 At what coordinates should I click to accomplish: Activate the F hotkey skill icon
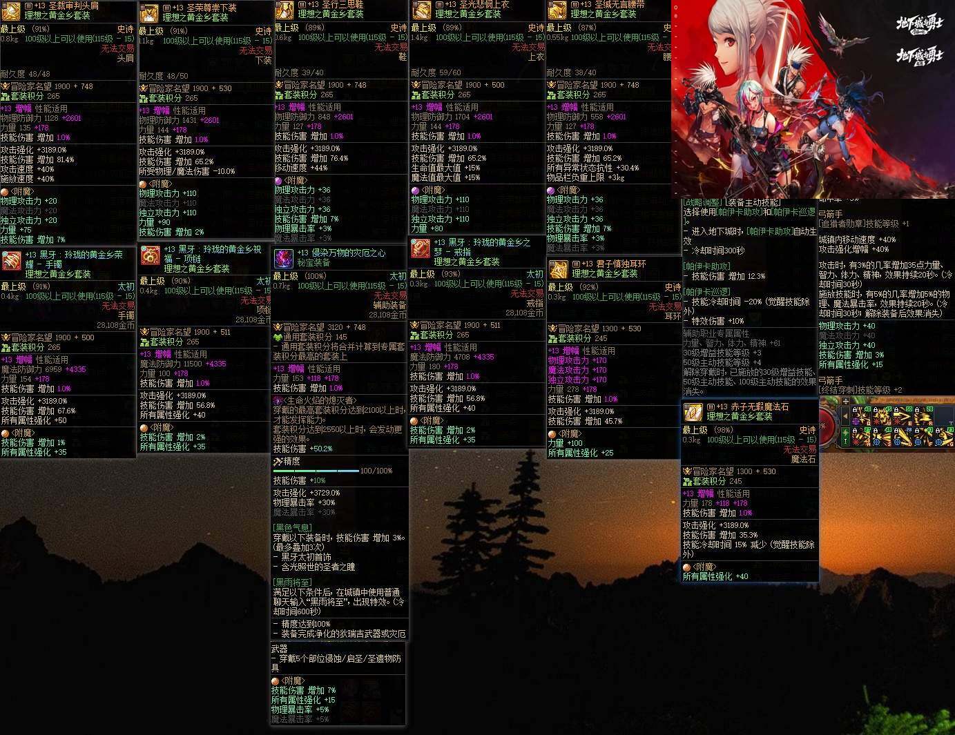(x=923, y=437)
